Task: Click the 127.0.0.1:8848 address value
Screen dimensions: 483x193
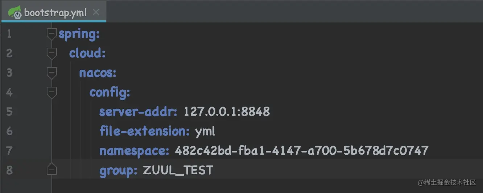Action: (227, 112)
